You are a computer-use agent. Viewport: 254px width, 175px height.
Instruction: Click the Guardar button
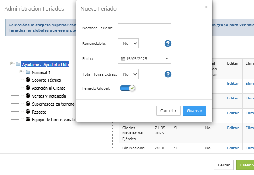tap(195, 111)
